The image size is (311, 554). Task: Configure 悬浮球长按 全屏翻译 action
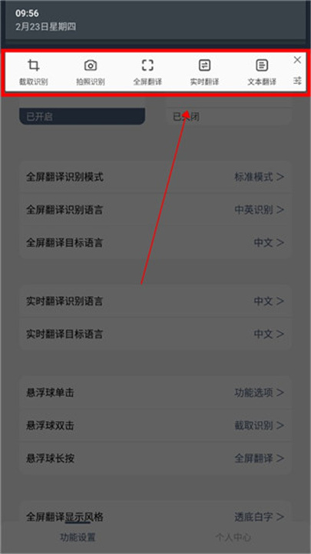pos(155,459)
